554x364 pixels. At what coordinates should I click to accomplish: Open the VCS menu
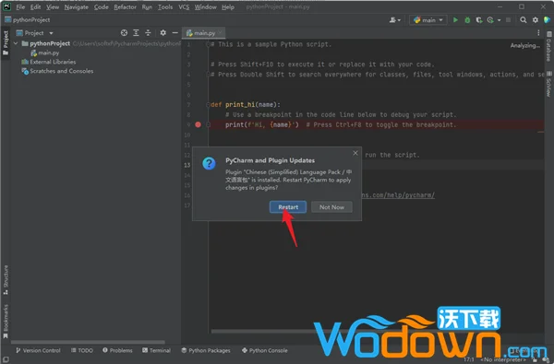(184, 7)
